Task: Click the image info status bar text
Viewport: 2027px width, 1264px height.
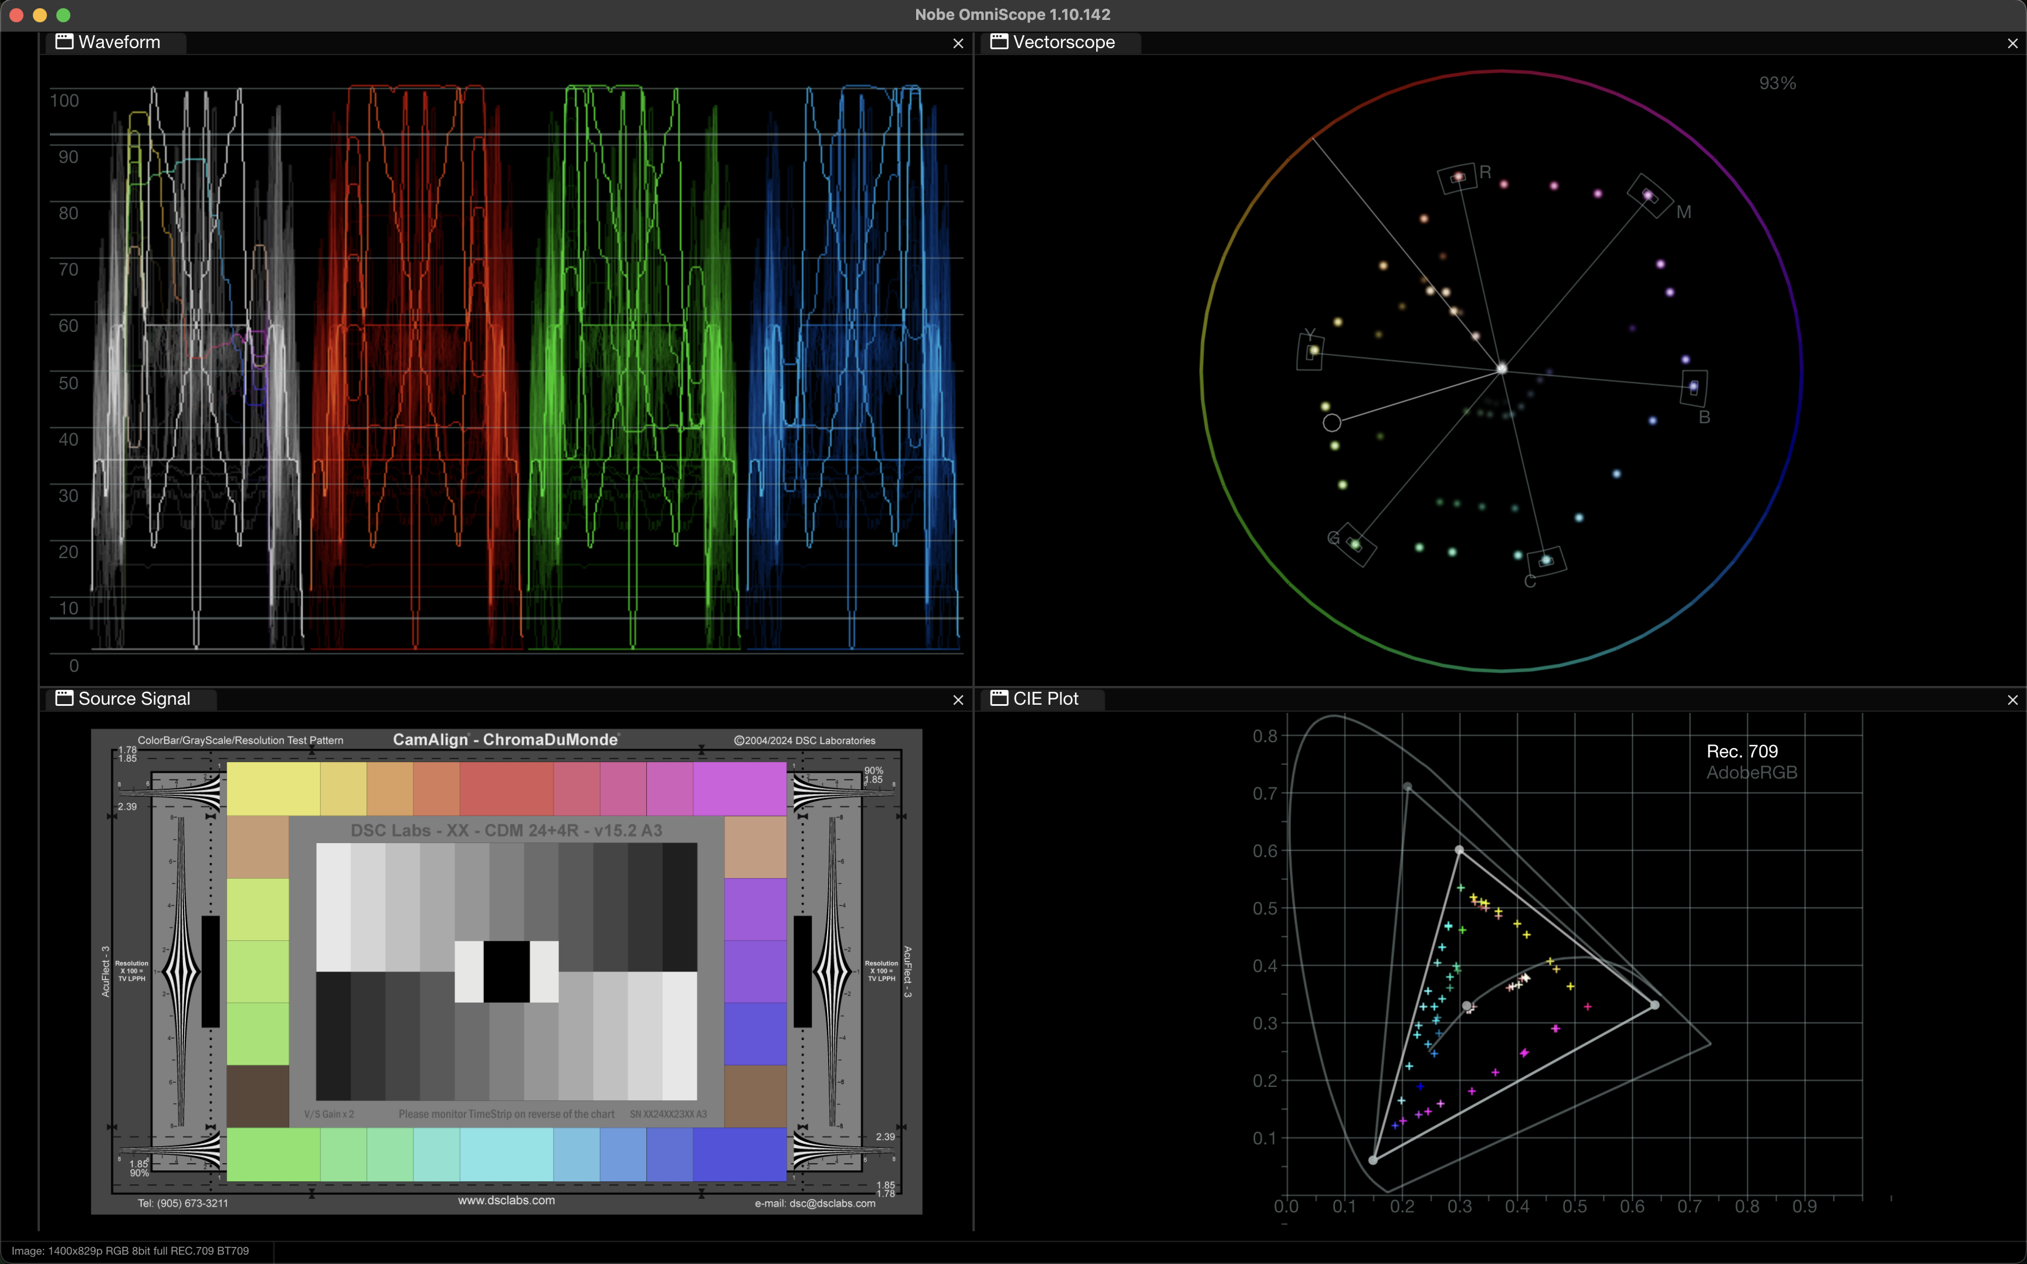Action: click(x=130, y=1251)
